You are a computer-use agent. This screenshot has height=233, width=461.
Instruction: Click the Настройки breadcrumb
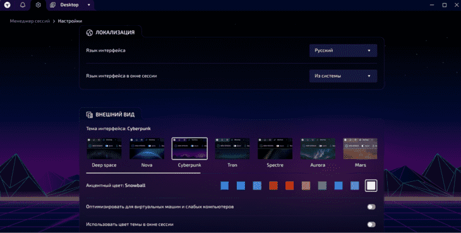click(69, 21)
